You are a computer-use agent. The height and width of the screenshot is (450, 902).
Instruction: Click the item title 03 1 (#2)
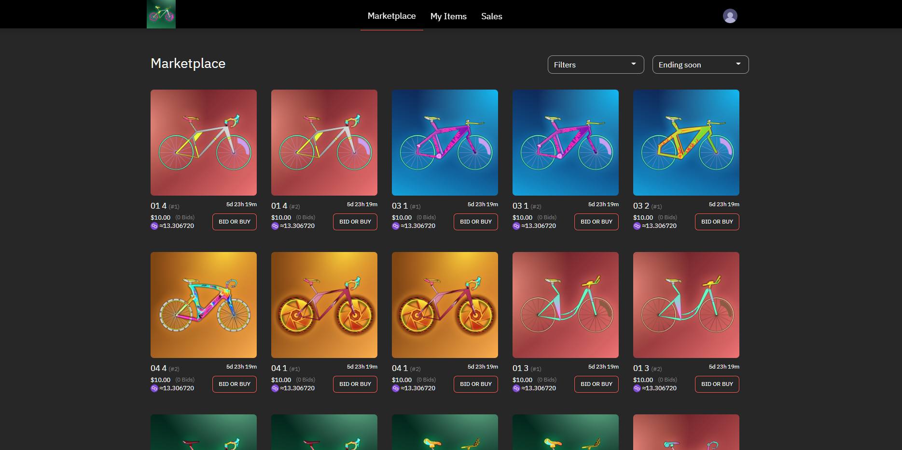[527, 206]
